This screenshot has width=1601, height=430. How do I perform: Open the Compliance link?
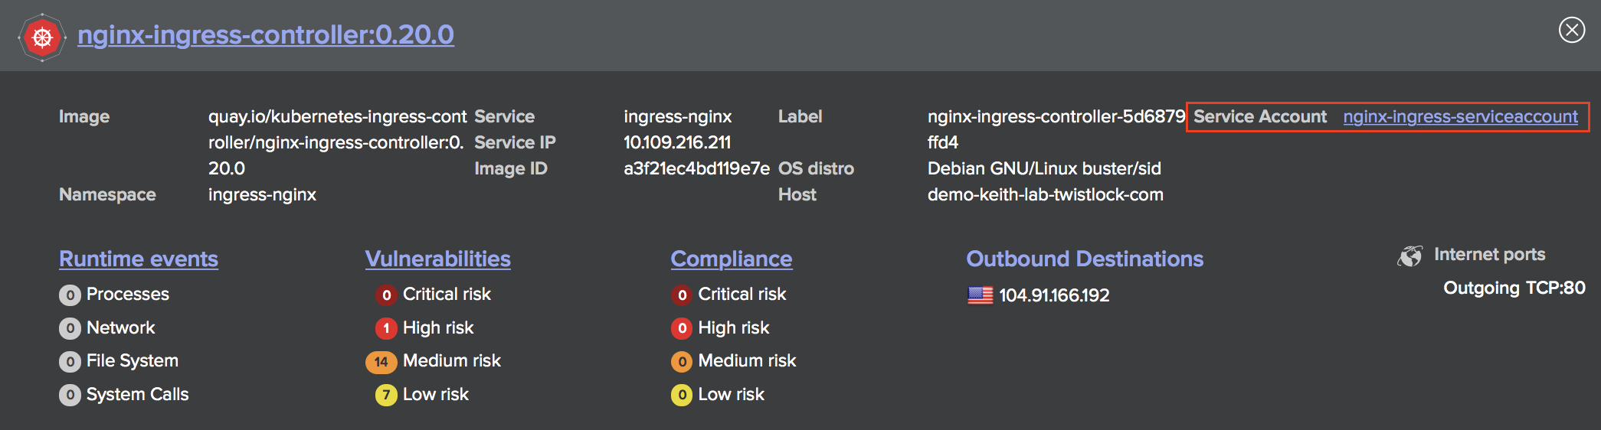click(x=732, y=259)
